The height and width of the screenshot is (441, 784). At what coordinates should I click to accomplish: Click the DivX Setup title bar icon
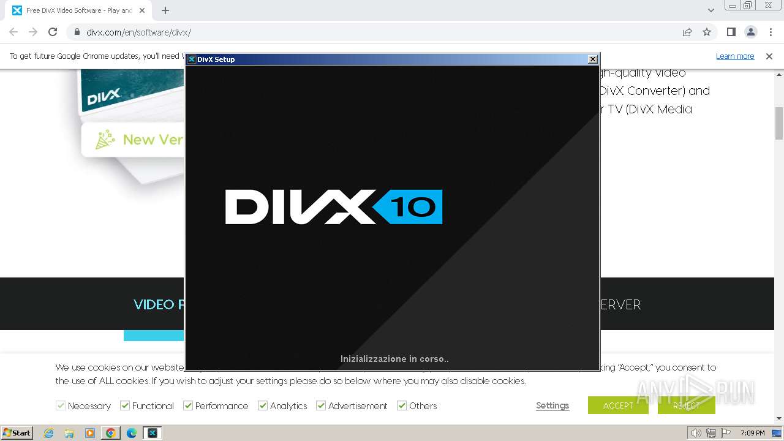click(191, 59)
